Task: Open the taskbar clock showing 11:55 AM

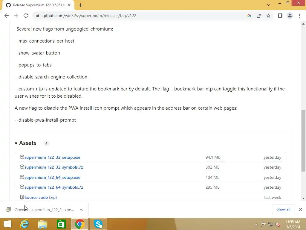Action: point(293,224)
